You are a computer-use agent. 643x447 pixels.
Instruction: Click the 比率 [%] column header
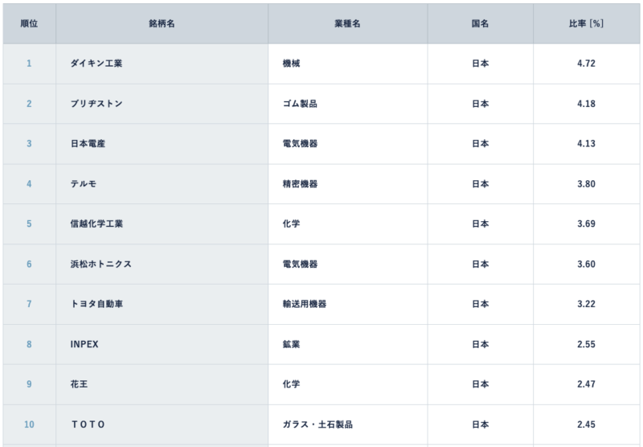(586, 24)
